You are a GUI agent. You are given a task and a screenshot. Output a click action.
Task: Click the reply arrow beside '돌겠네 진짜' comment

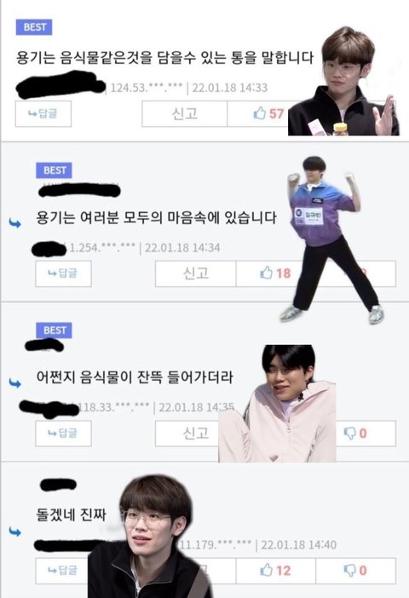click(x=14, y=532)
